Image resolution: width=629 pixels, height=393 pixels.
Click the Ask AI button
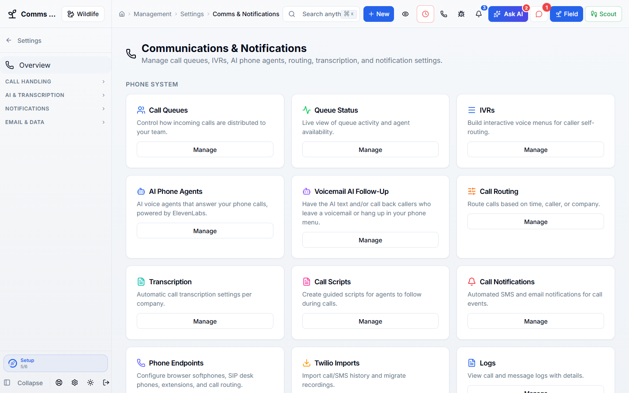click(x=508, y=14)
